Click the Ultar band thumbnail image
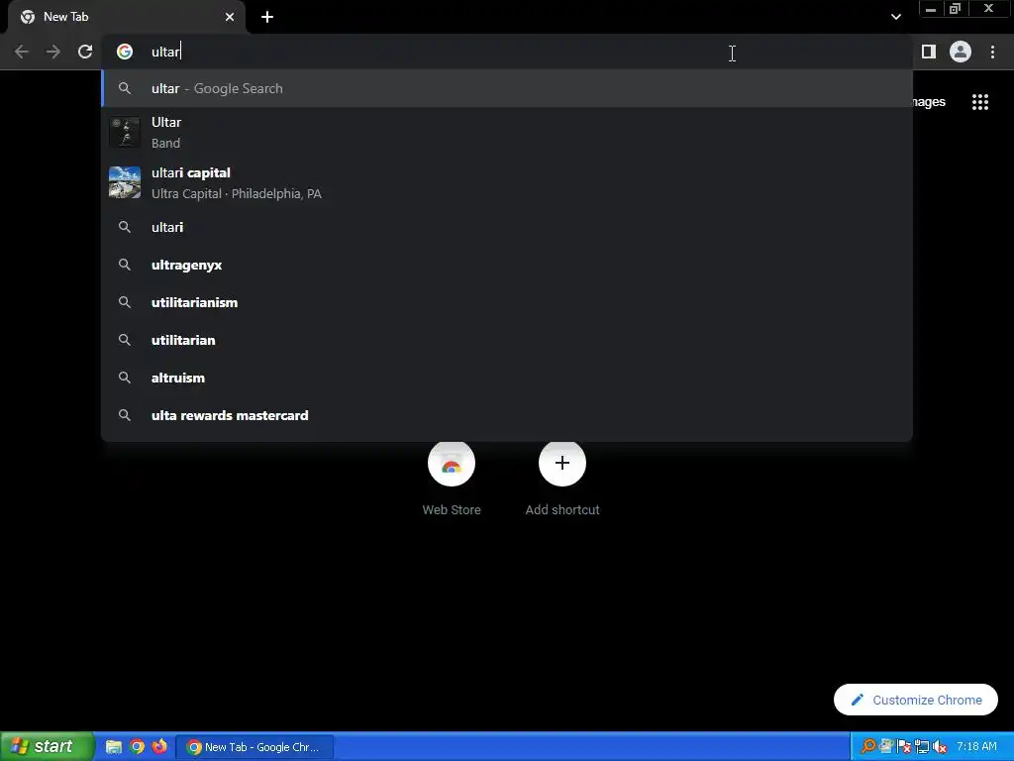1014x761 pixels. pos(125,132)
